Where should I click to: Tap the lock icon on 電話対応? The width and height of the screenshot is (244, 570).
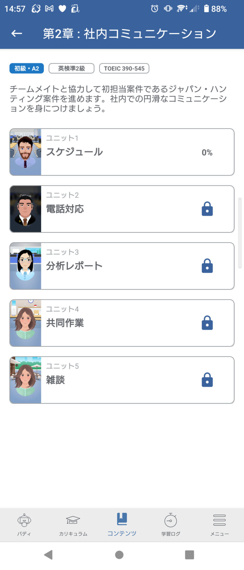[207, 209]
